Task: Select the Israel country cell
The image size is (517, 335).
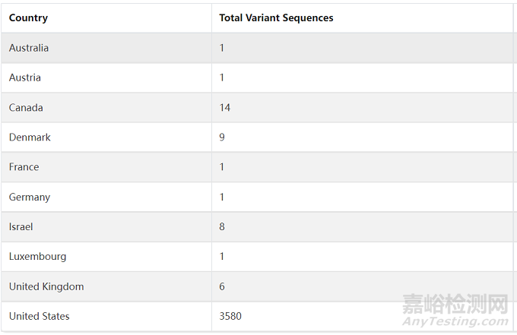Action: [21, 226]
